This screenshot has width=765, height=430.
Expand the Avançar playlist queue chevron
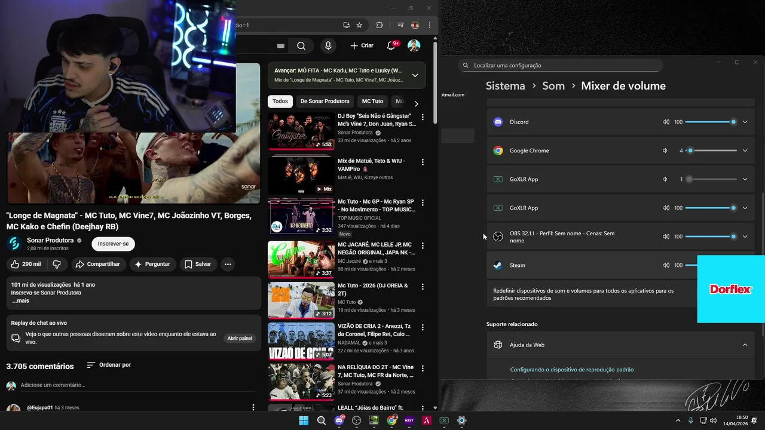point(415,75)
